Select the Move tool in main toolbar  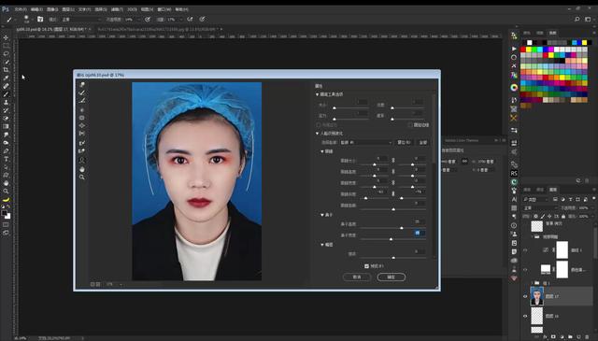point(6,37)
